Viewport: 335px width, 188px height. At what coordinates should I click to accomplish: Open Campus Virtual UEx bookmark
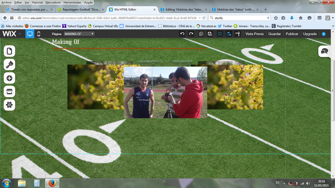click(x=103, y=26)
